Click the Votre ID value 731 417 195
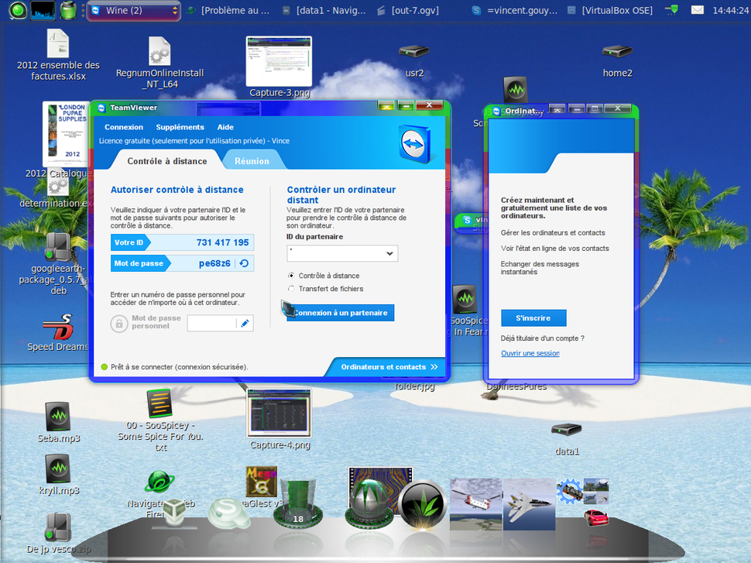This screenshot has height=563, width=751. pos(223,242)
